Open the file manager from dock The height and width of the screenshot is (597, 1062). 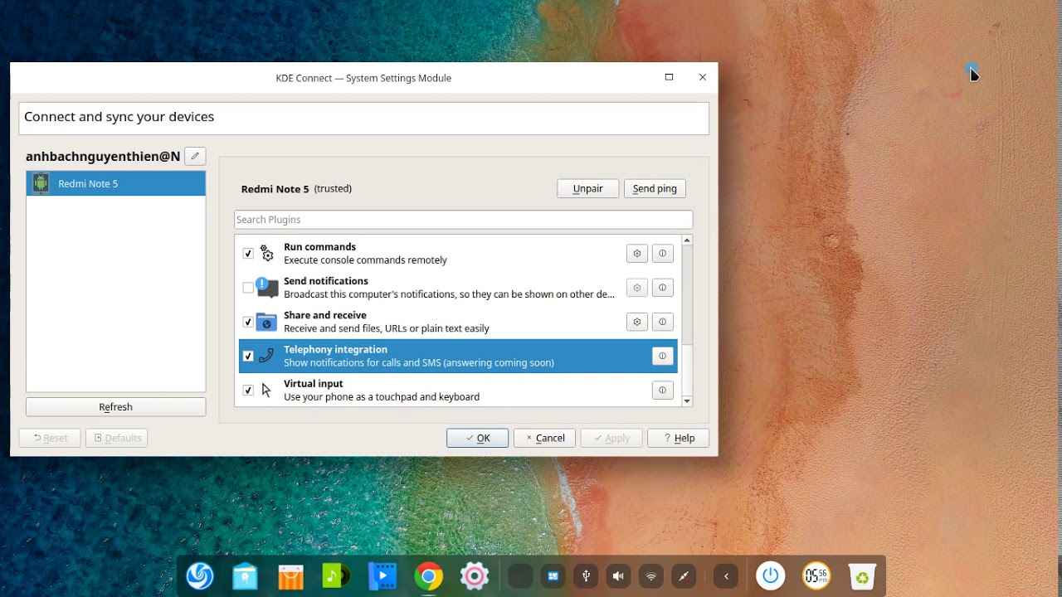[x=246, y=575]
